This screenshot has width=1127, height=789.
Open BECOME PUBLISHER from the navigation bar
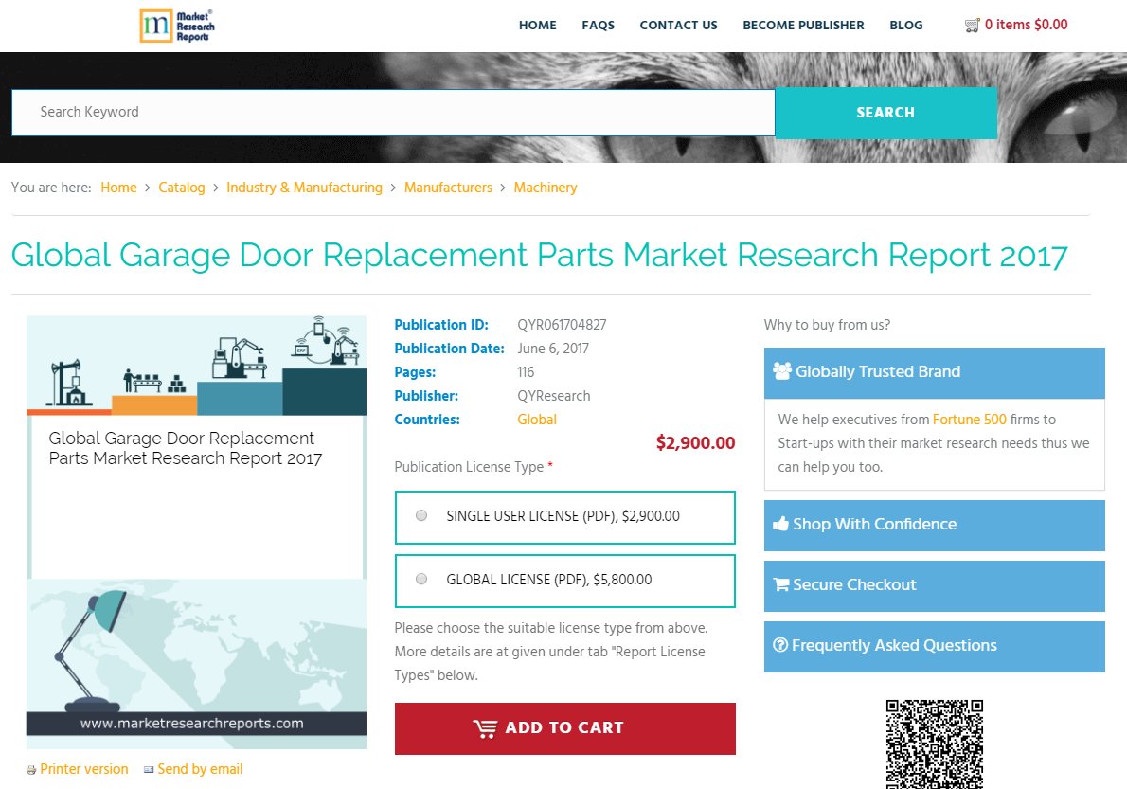pos(803,26)
